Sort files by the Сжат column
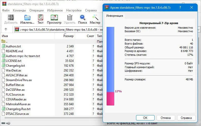Screen dimensions: 201x126 [85, 36]
